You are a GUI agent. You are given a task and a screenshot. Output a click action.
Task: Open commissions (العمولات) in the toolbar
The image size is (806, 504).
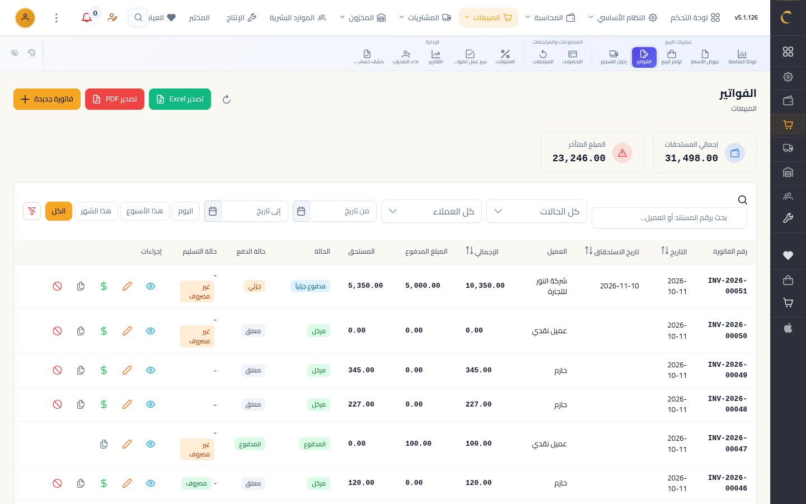(x=505, y=57)
